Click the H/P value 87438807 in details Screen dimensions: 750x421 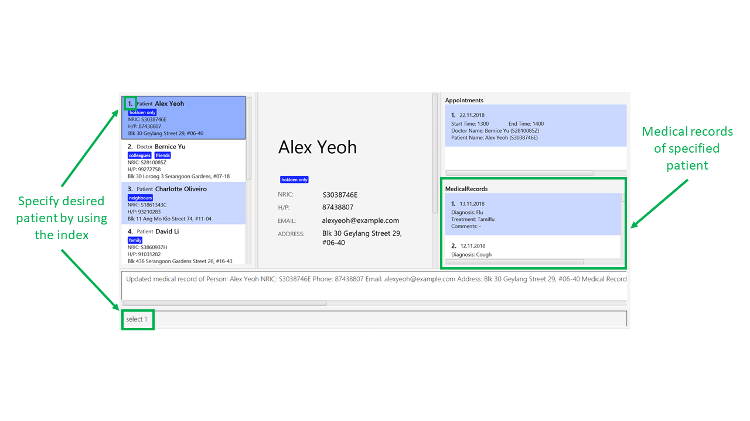point(338,208)
